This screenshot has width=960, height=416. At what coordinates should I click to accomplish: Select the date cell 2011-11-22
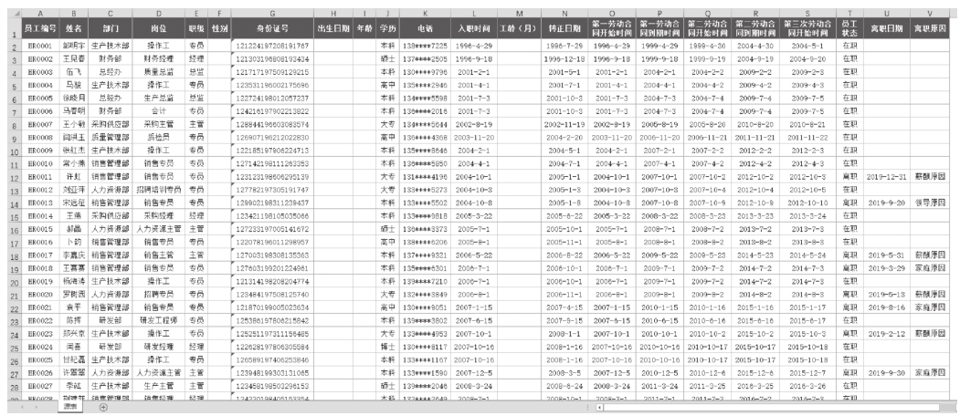(x=808, y=138)
